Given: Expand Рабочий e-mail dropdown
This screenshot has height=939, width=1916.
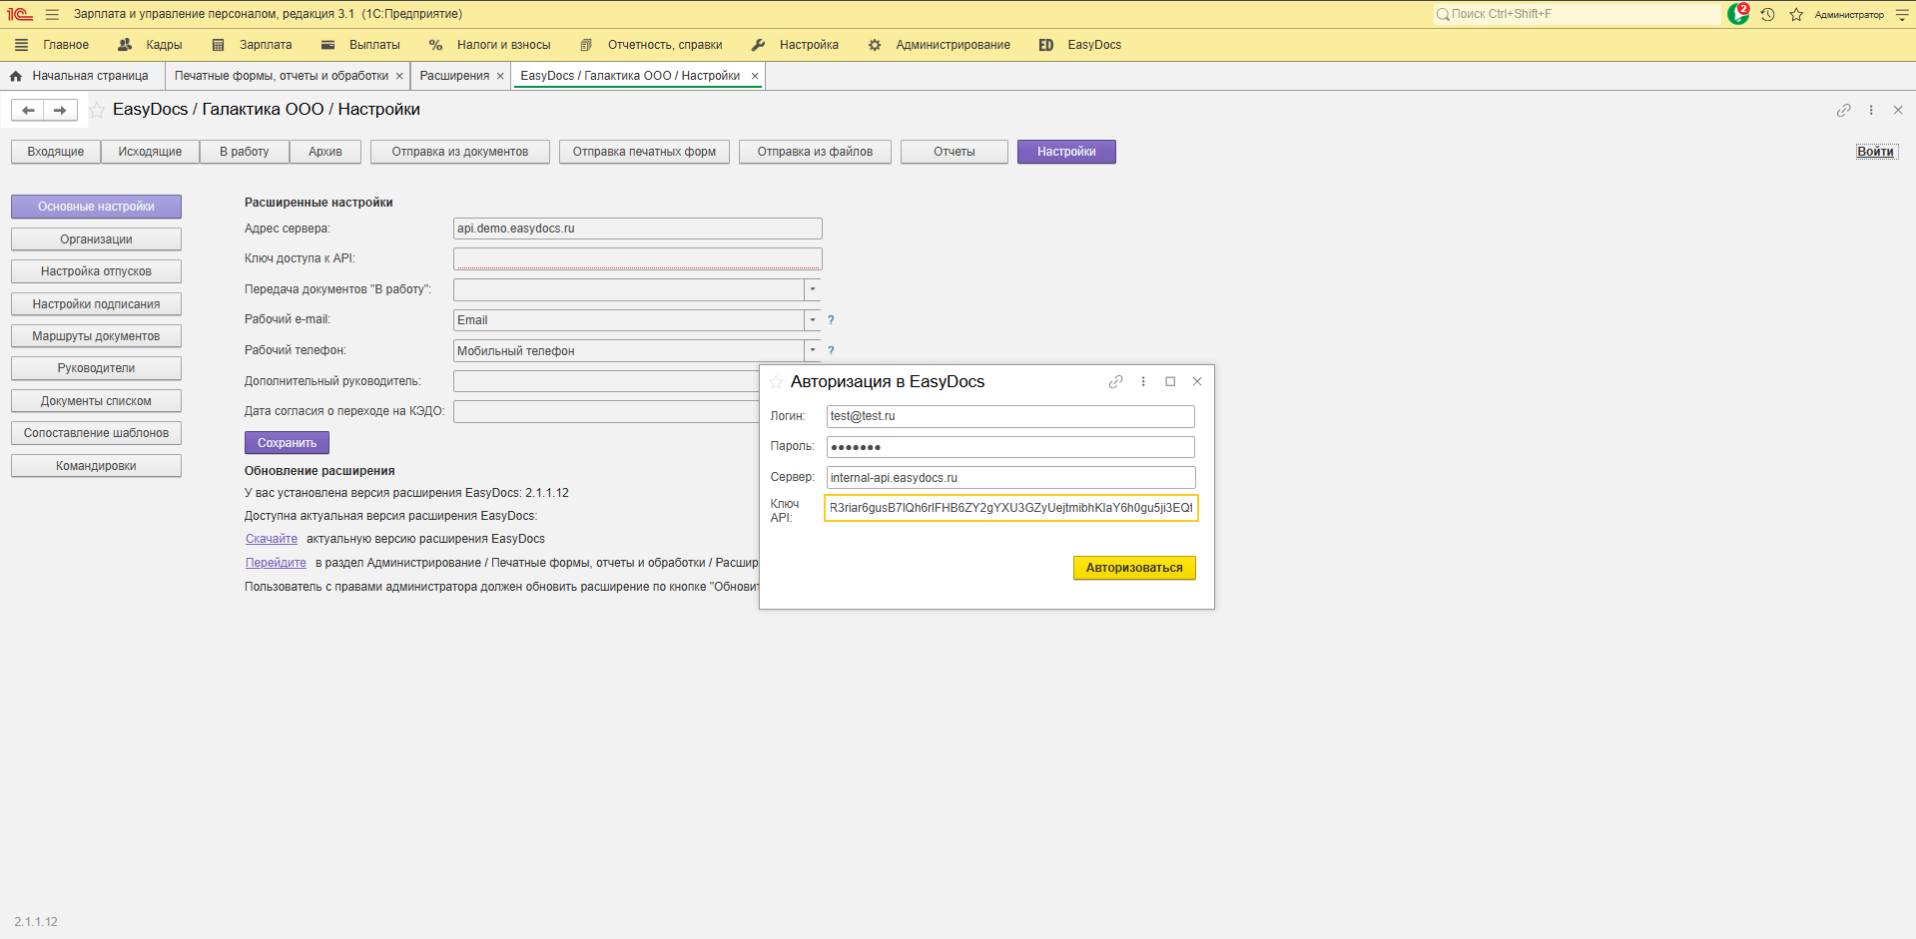Looking at the screenshot, I should [x=813, y=320].
